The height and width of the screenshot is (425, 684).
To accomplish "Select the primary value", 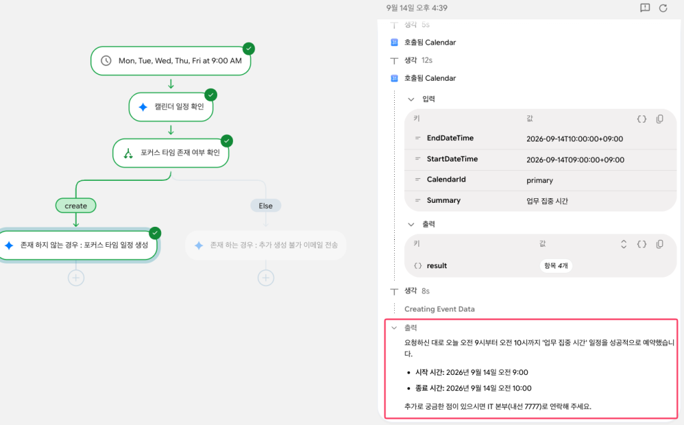I will (539, 180).
